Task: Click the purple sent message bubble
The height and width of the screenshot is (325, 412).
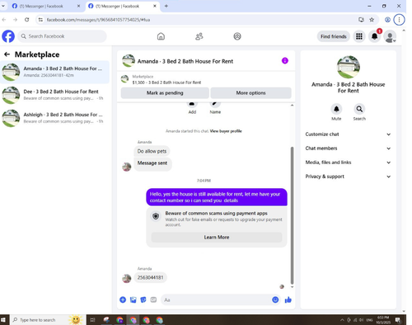Action: 217,197
